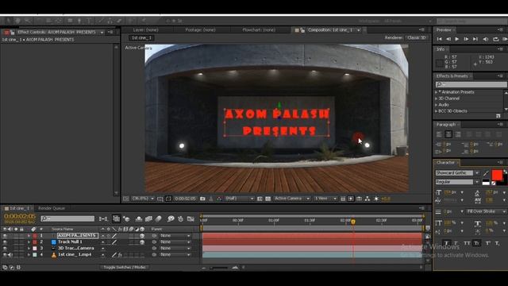The width and height of the screenshot is (508, 286).
Task: Switch to the Render Queue tab
Action: point(52,208)
